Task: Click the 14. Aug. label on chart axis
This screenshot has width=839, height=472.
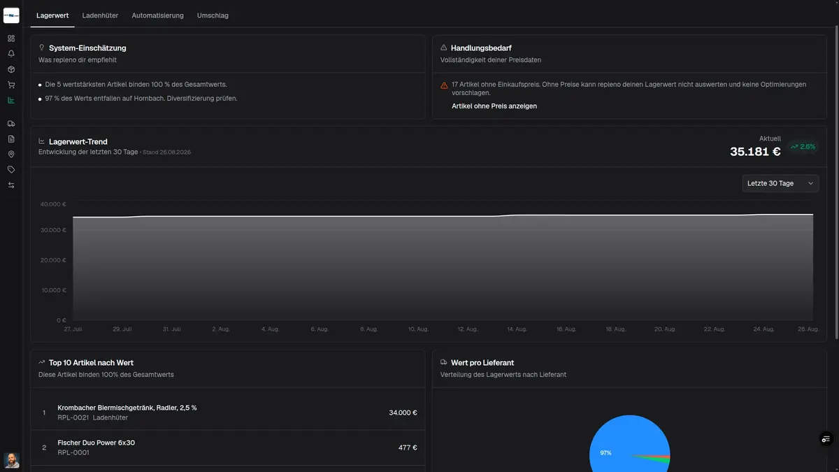Action: tap(517, 329)
